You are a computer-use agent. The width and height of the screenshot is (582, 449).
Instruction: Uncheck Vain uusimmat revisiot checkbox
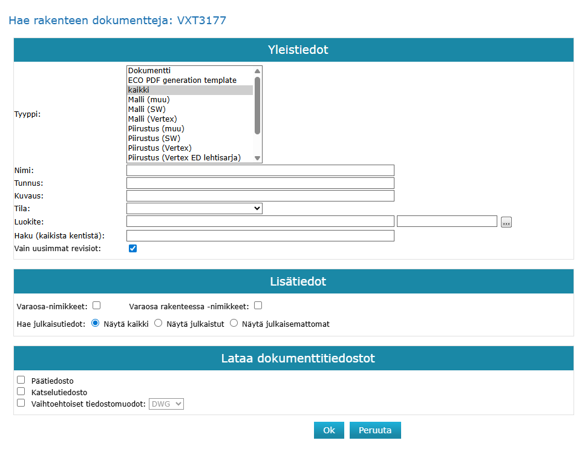(133, 248)
